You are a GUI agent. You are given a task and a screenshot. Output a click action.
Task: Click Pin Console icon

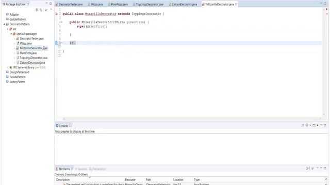(303, 125)
